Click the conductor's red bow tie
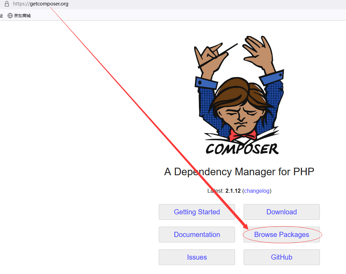The image size is (346, 274). 243,134
